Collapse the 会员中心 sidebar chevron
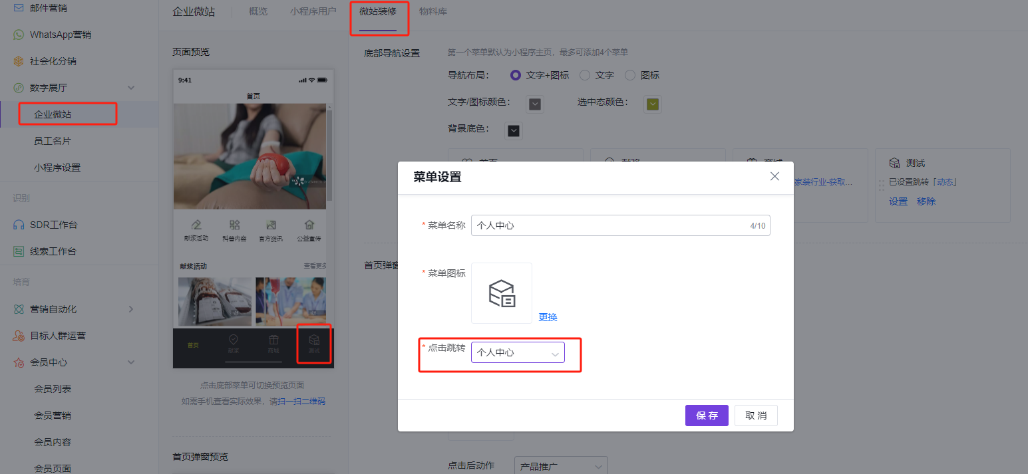Image resolution: width=1028 pixels, height=474 pixels. click(x=131, y=362)
